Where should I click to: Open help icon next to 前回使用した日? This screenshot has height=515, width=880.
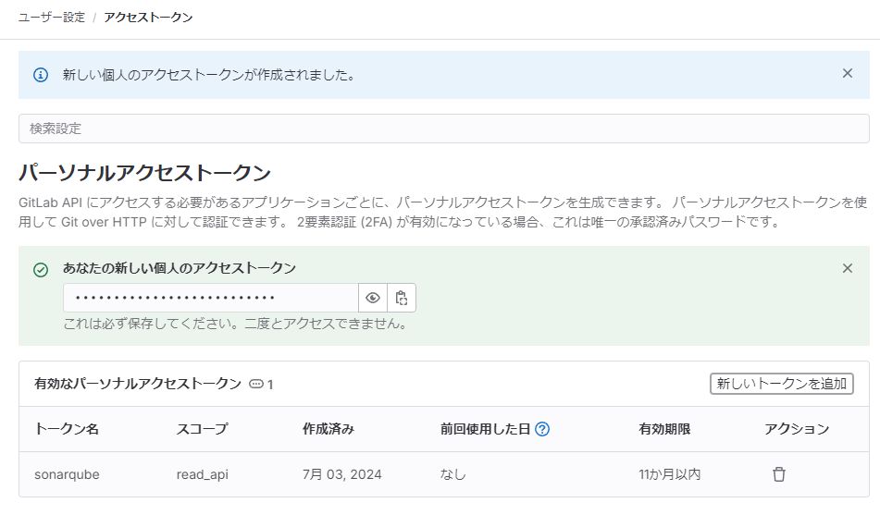pyautogui.click(x=542, y=429)
